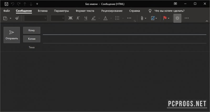Viewport: 210px width, 112px height.
Task: Switch to Формат текста tab
Action: [85, 11]
